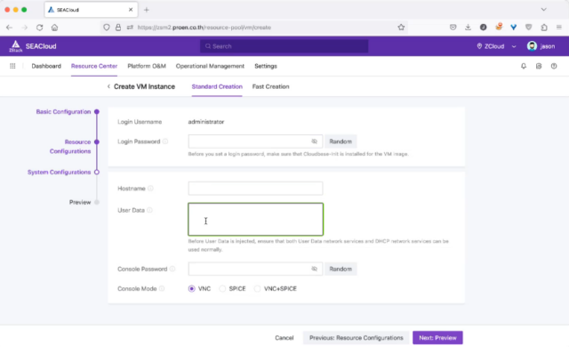569x347 pixels.
Task: Focus the Console Password field
Action: click(x=255, y=269)
